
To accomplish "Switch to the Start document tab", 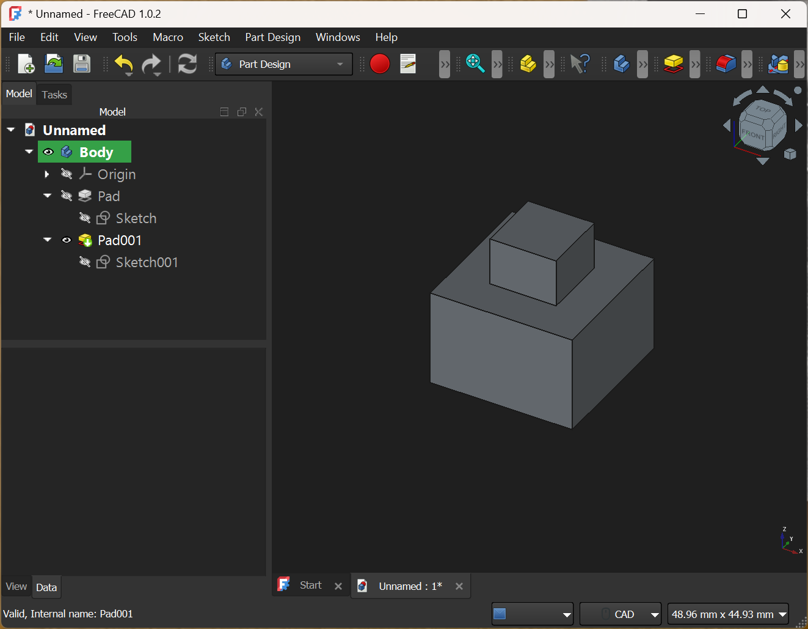I will [310, 585].
